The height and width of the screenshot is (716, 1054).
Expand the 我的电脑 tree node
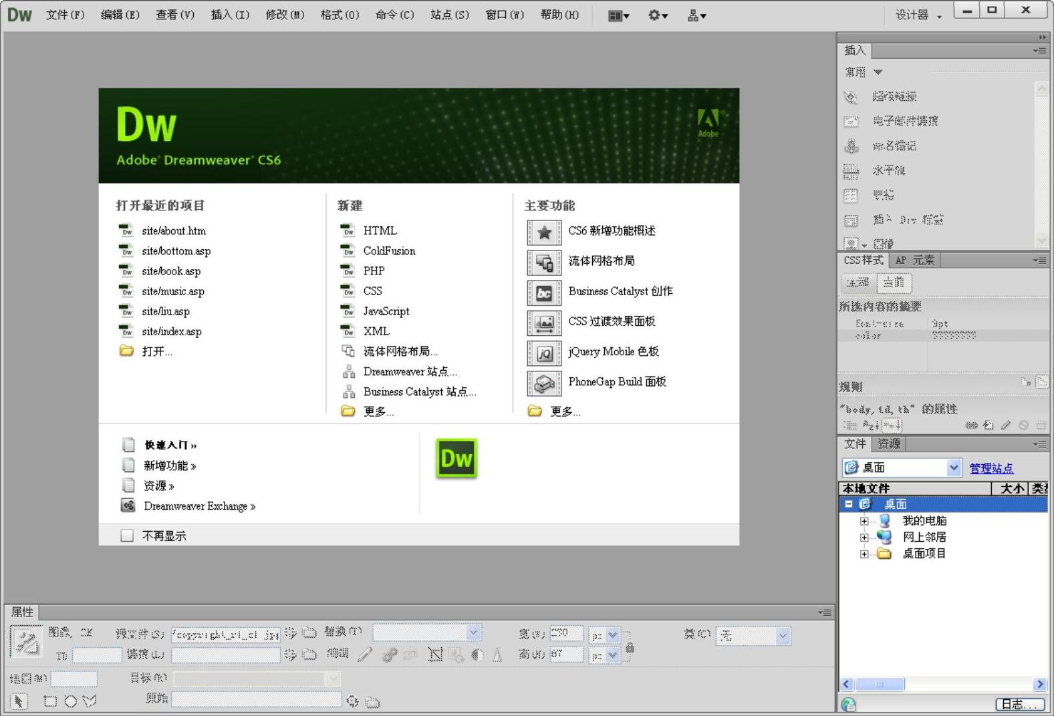click(864, 521)
